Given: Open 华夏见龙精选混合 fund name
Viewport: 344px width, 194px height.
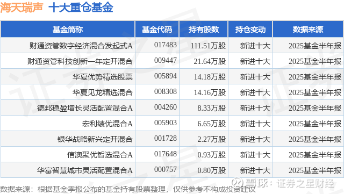Looking at the screenshot, I should [x=103, y=92].
